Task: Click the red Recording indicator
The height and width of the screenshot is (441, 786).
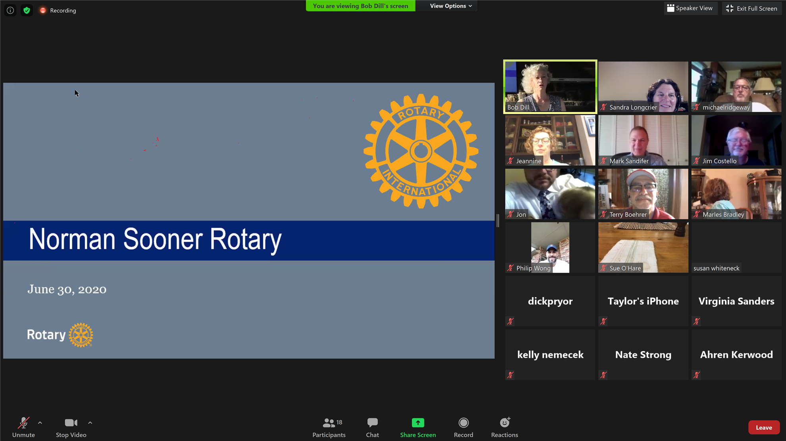Action: pos(43,10)
